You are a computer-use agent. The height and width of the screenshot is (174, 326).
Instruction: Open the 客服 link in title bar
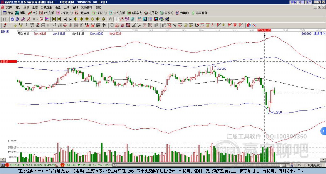click(x=293, y=2)
